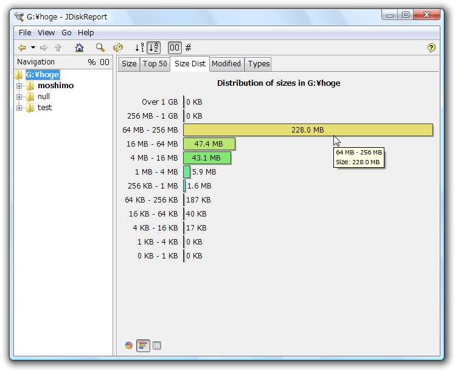This screenshot has height=371, width=455.
Task: Click the 40 KB value
Action: [196, 214]
